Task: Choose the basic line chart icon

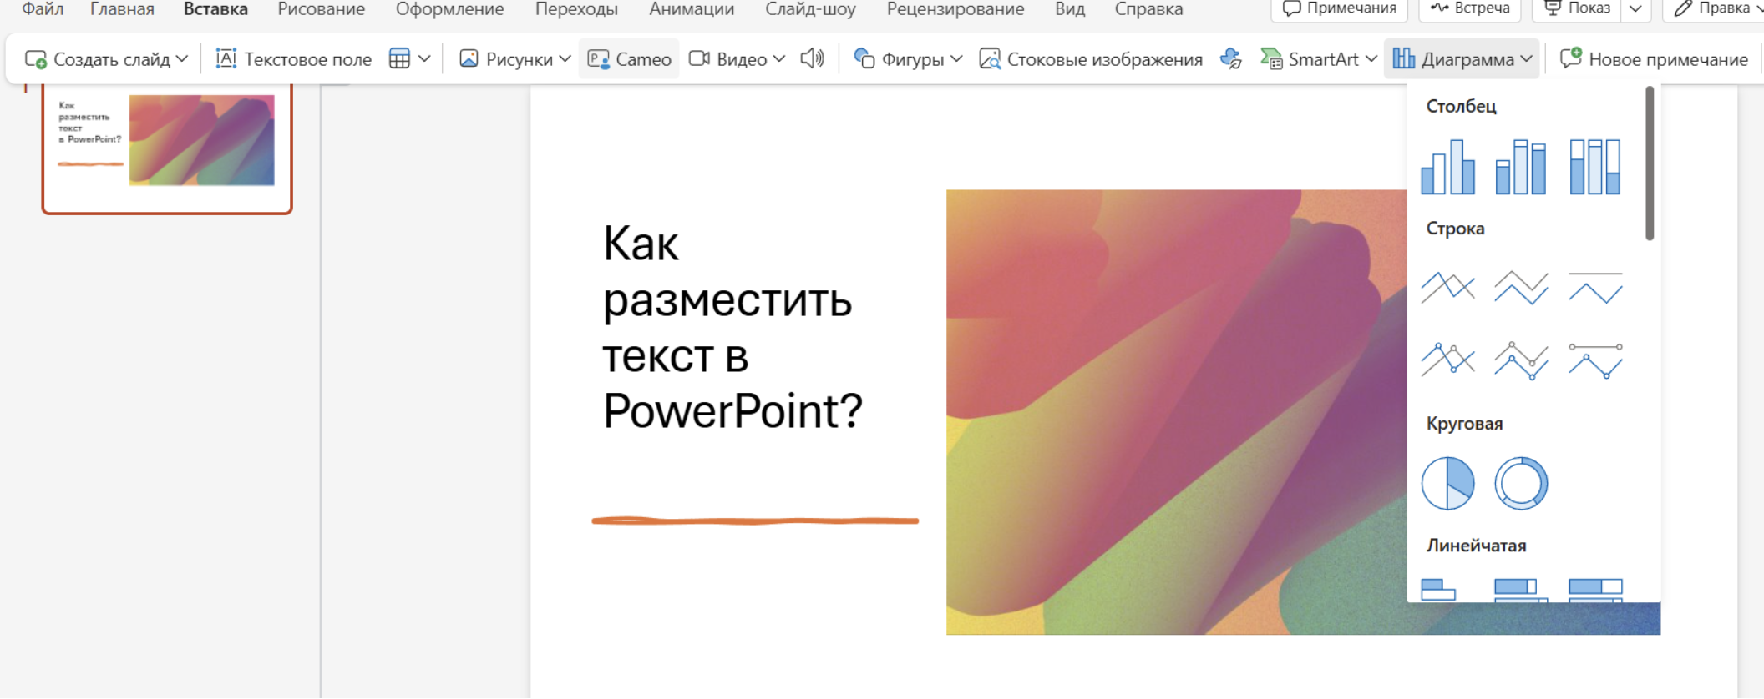Action: 1447,288
